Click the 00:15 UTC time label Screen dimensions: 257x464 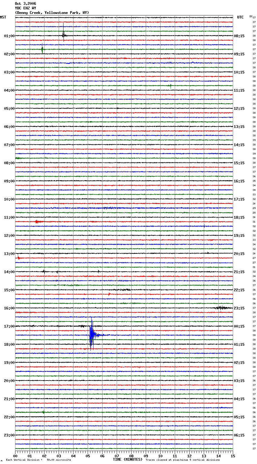(x=239, y=326)
